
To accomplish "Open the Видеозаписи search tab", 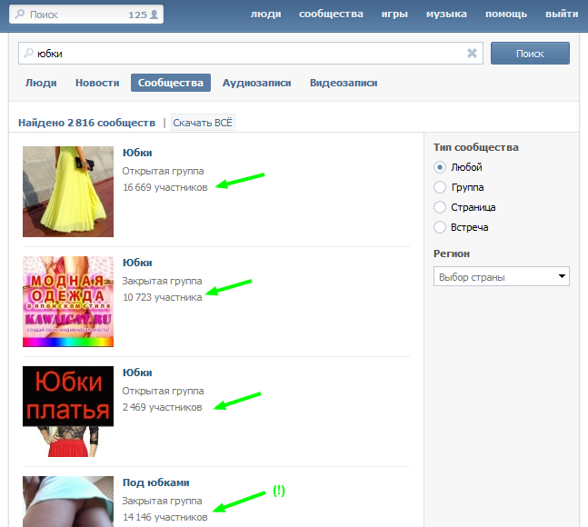I will tap(344, 83).
